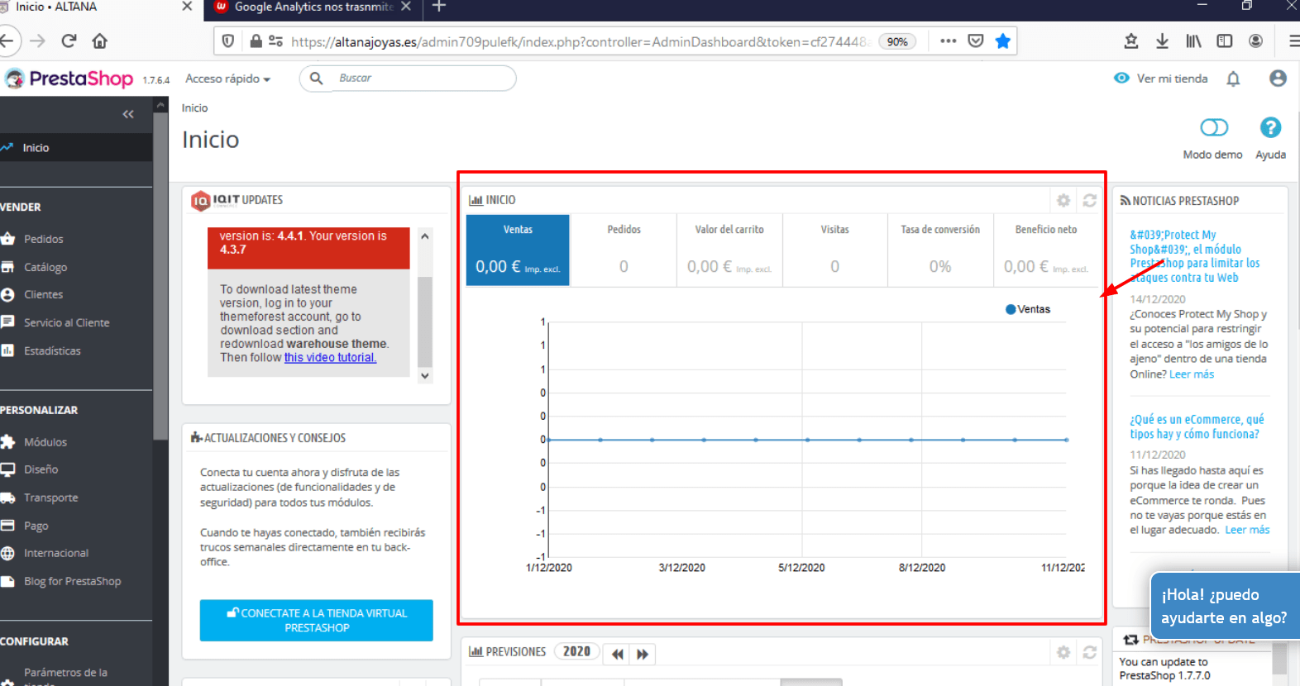Viewport: 1300px width, 686px height.
Task: Select the Tasa de conversión tab
Action: 940,250
